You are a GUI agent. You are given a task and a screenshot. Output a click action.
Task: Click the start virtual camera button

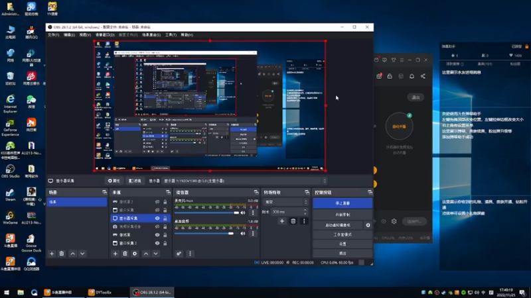pyautogui.click(x=338, y=225)
